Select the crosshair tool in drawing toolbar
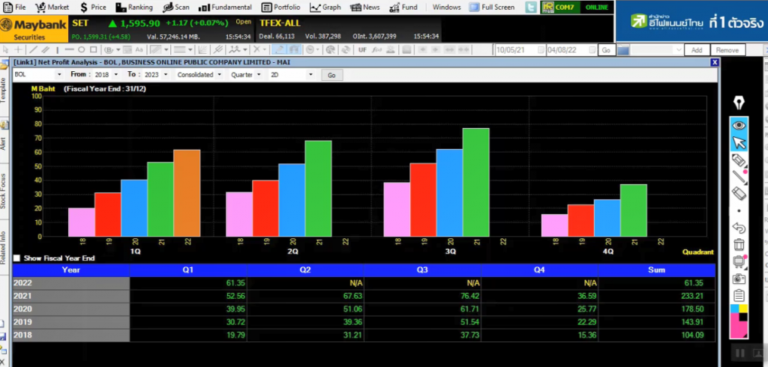The image size is (768, 367). [x=18, y=49]
